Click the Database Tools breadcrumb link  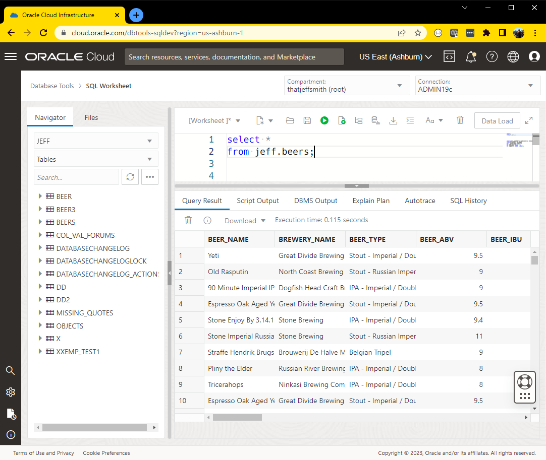[x=52, y=86]
